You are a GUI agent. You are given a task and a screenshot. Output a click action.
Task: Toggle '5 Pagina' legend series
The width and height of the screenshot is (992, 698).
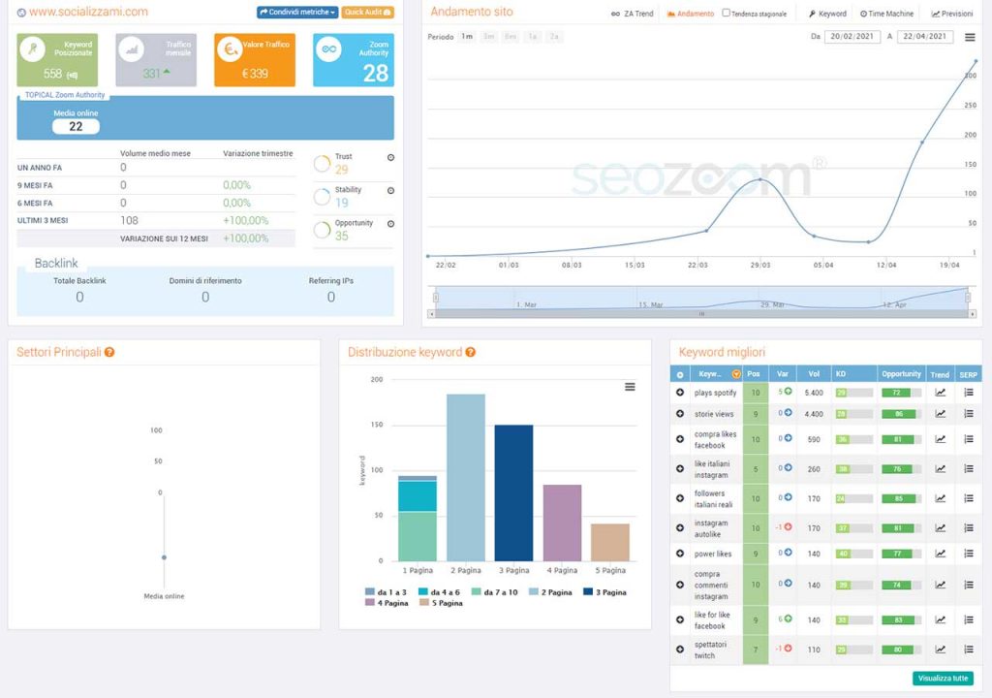[441, 603]
